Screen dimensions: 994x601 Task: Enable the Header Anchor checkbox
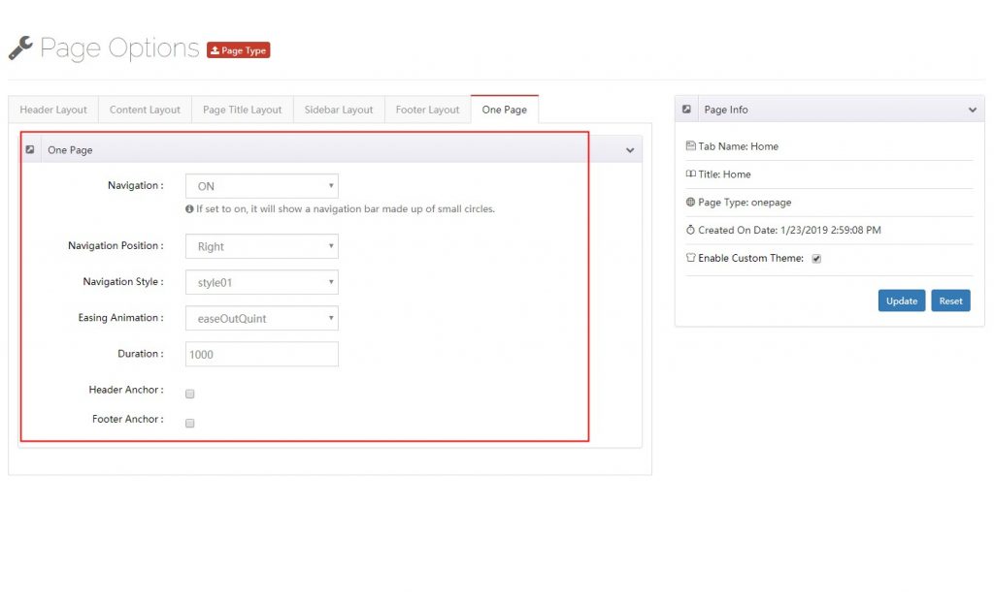point(189,394)
